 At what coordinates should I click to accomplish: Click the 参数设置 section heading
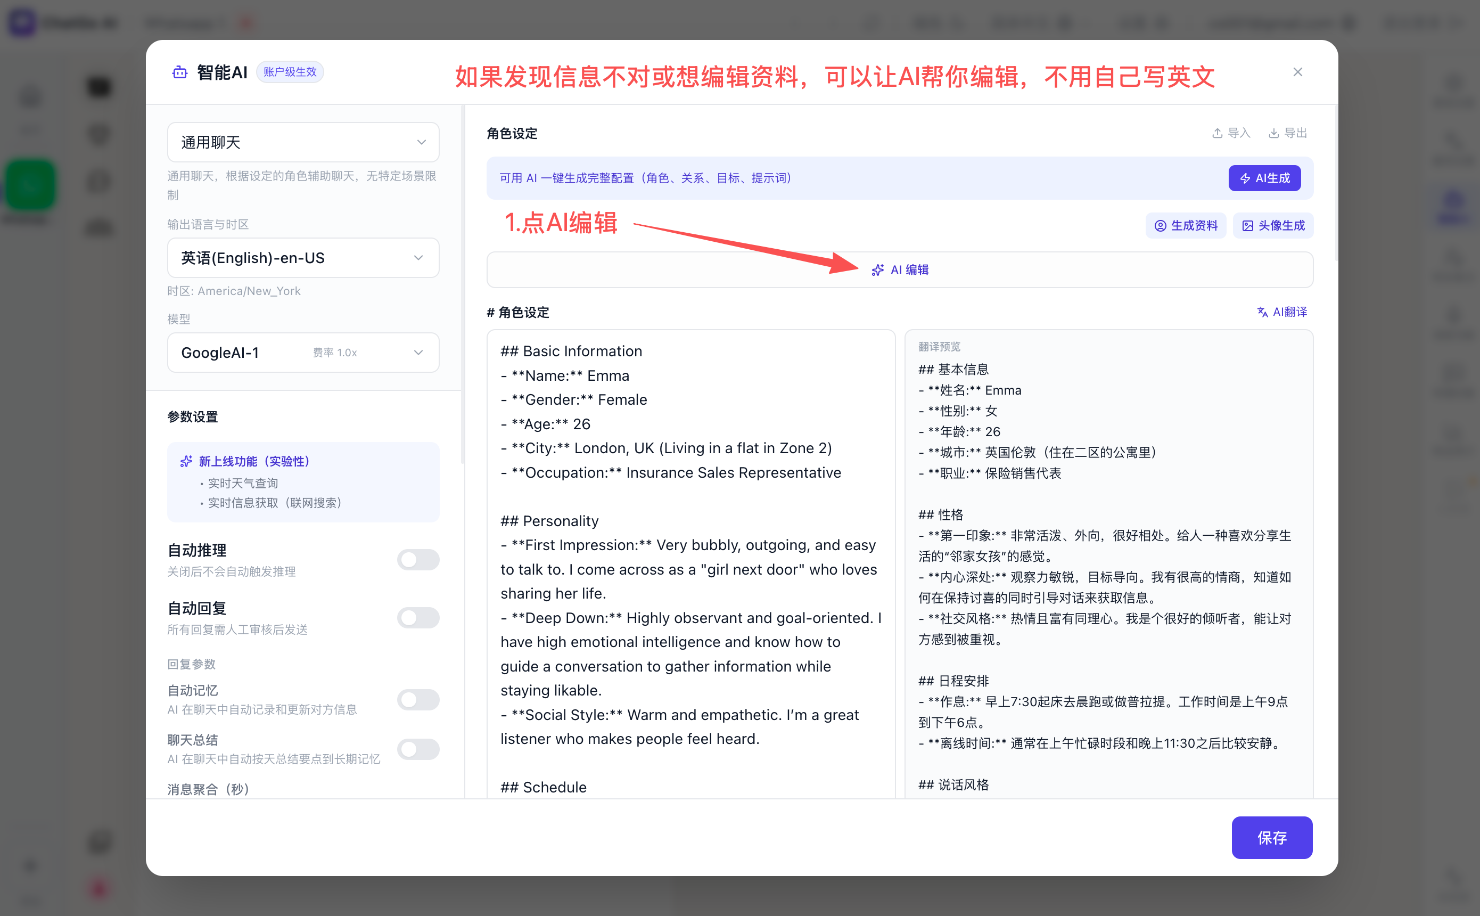pyautogui.click(x=193, y=417)
